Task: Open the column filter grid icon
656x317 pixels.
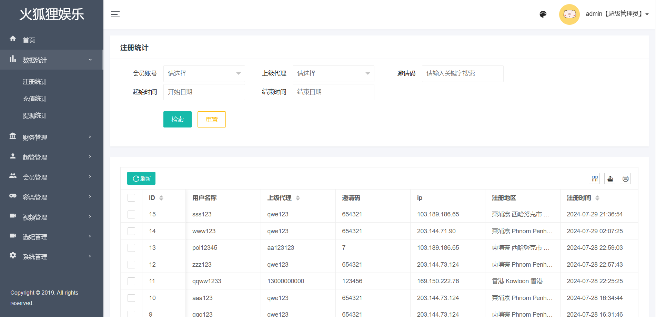Action: click(x=595, y=178)
